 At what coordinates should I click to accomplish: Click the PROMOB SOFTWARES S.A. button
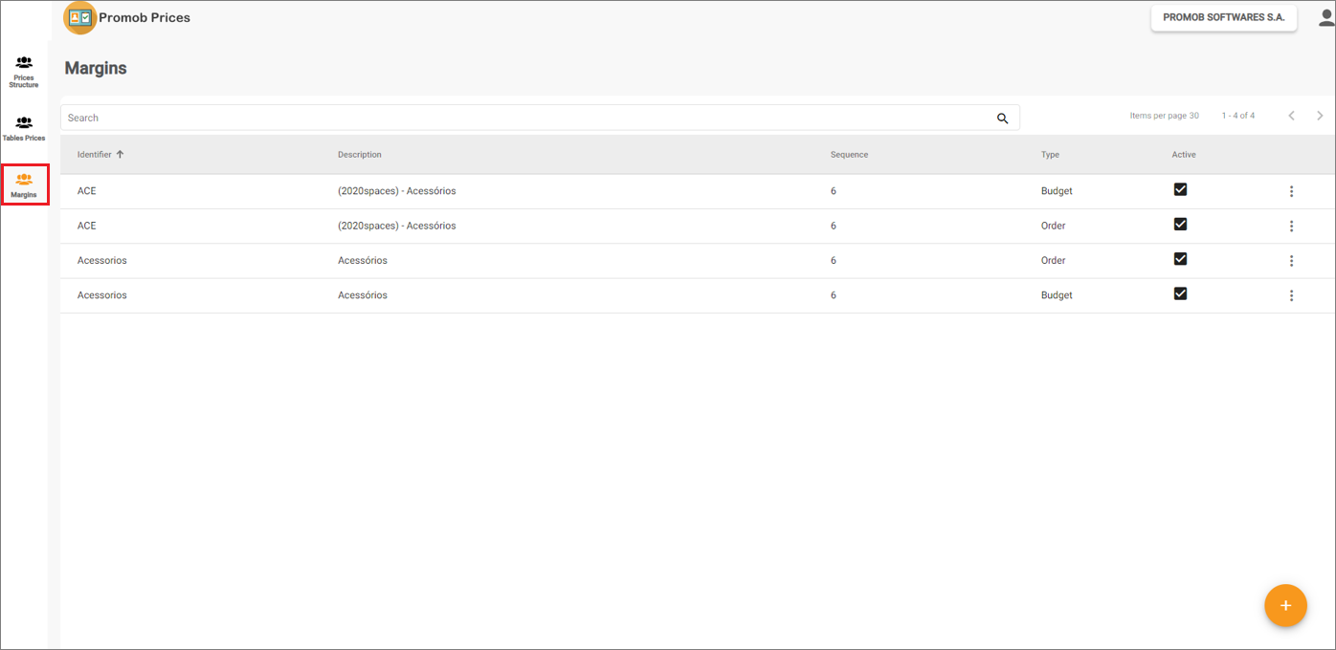(1224, 17)
